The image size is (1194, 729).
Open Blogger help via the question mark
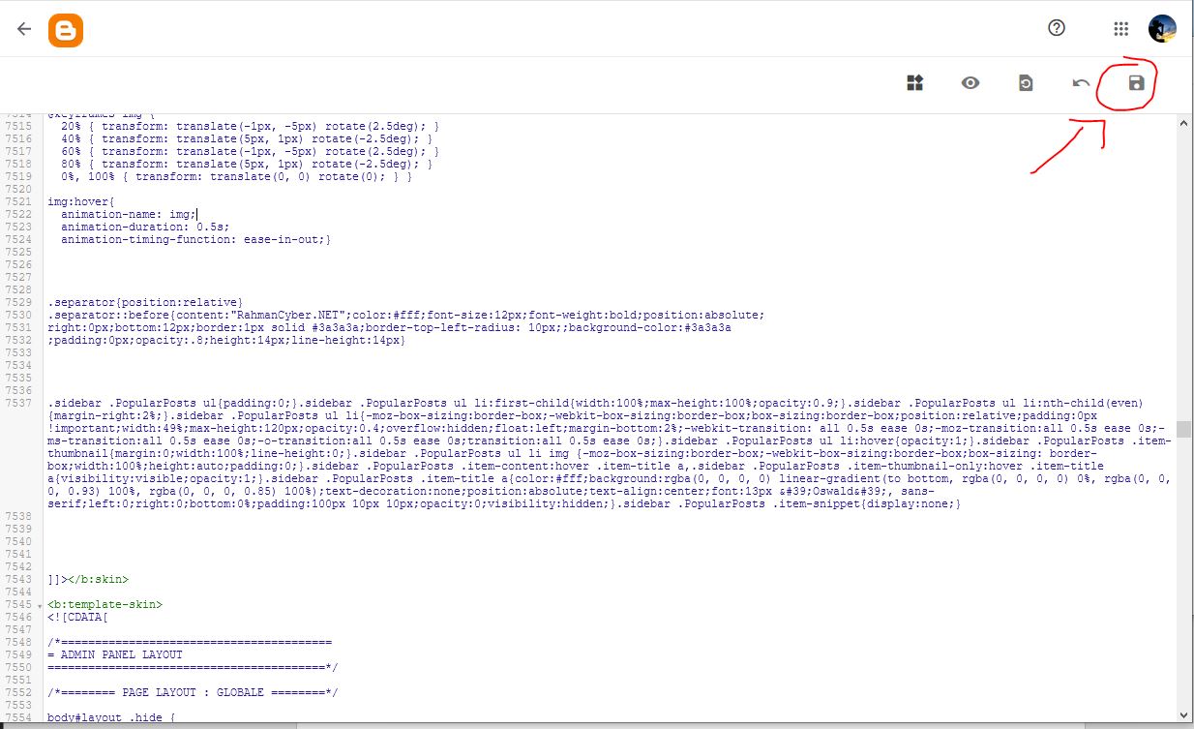point(1056,29)
